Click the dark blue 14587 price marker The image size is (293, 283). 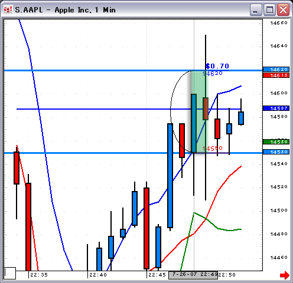click(276, 108)
